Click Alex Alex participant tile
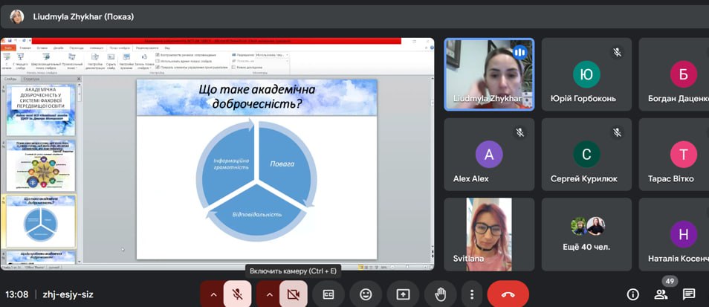709x307 pixels. click(x=489, y=154)
